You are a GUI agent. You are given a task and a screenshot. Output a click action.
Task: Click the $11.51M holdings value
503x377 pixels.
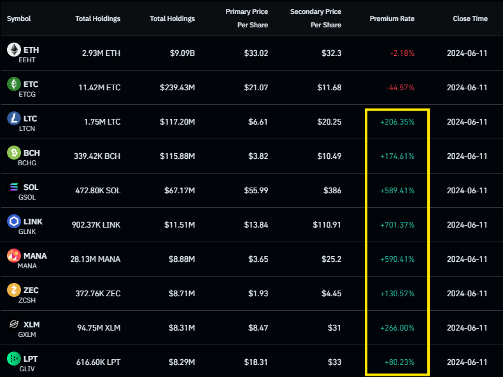[180, 225]
